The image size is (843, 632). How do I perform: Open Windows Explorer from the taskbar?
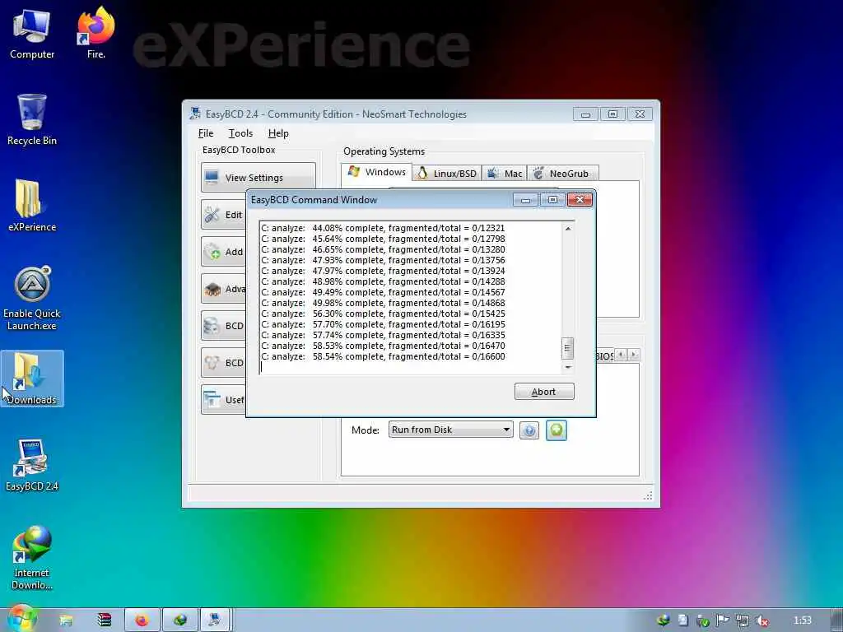click(x=66, y=620)
